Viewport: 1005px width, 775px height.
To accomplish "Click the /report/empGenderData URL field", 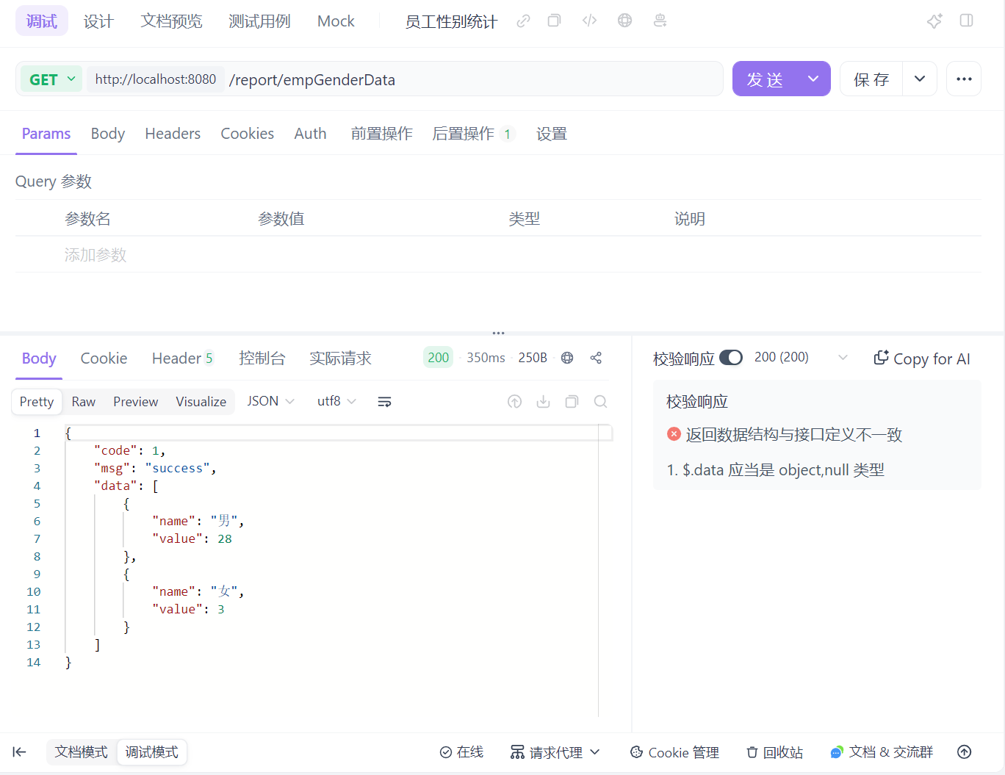I will pos(473,79).
